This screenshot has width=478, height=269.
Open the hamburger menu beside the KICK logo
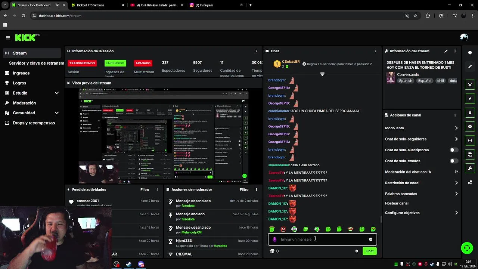[8, 38]
